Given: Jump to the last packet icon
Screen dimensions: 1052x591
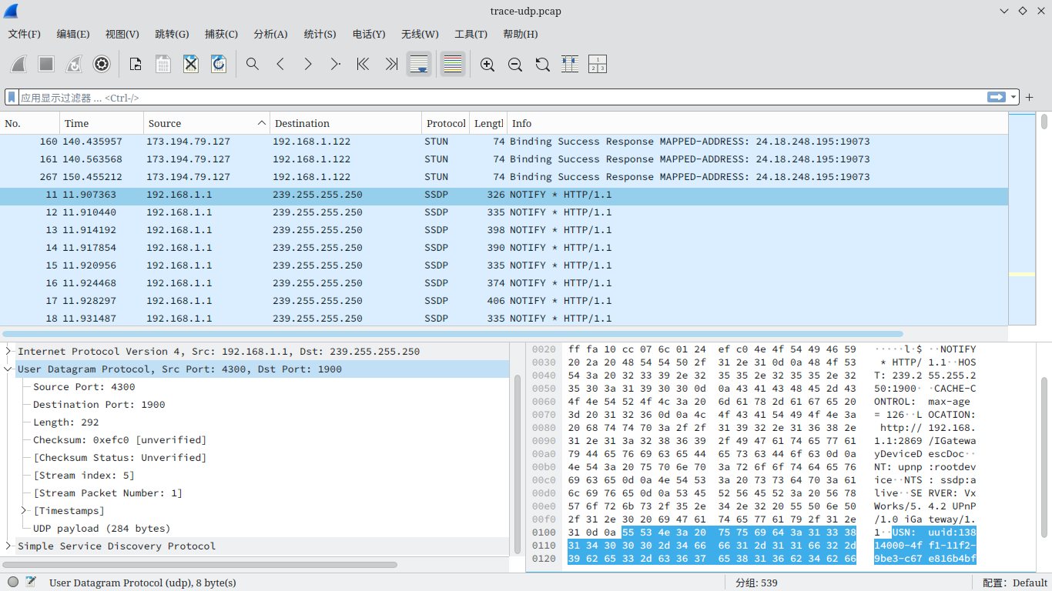Looking at the screenshot, I should pos(391,65).
